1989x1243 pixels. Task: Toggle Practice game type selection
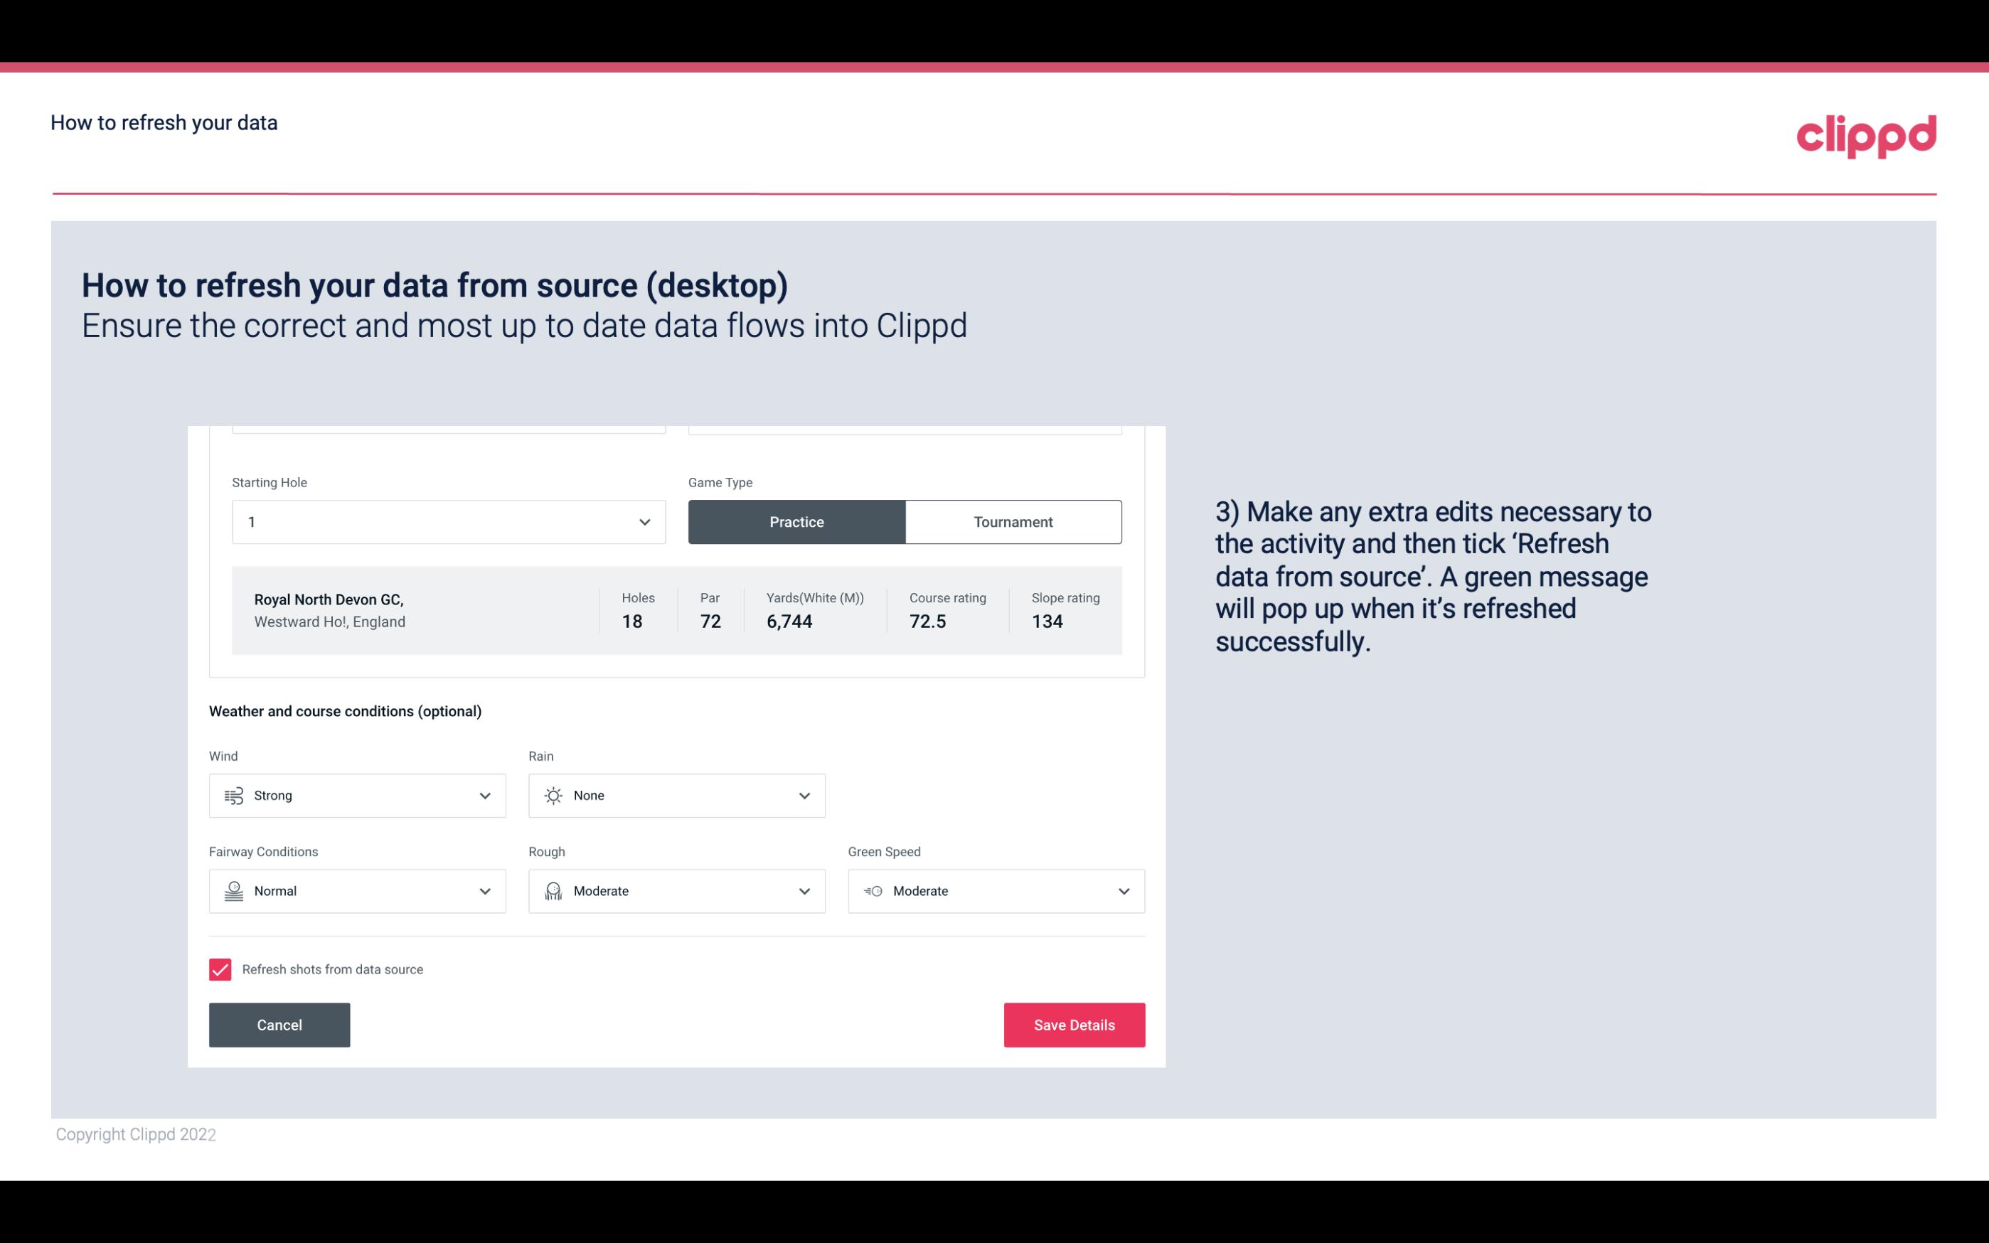coord(796,521)
